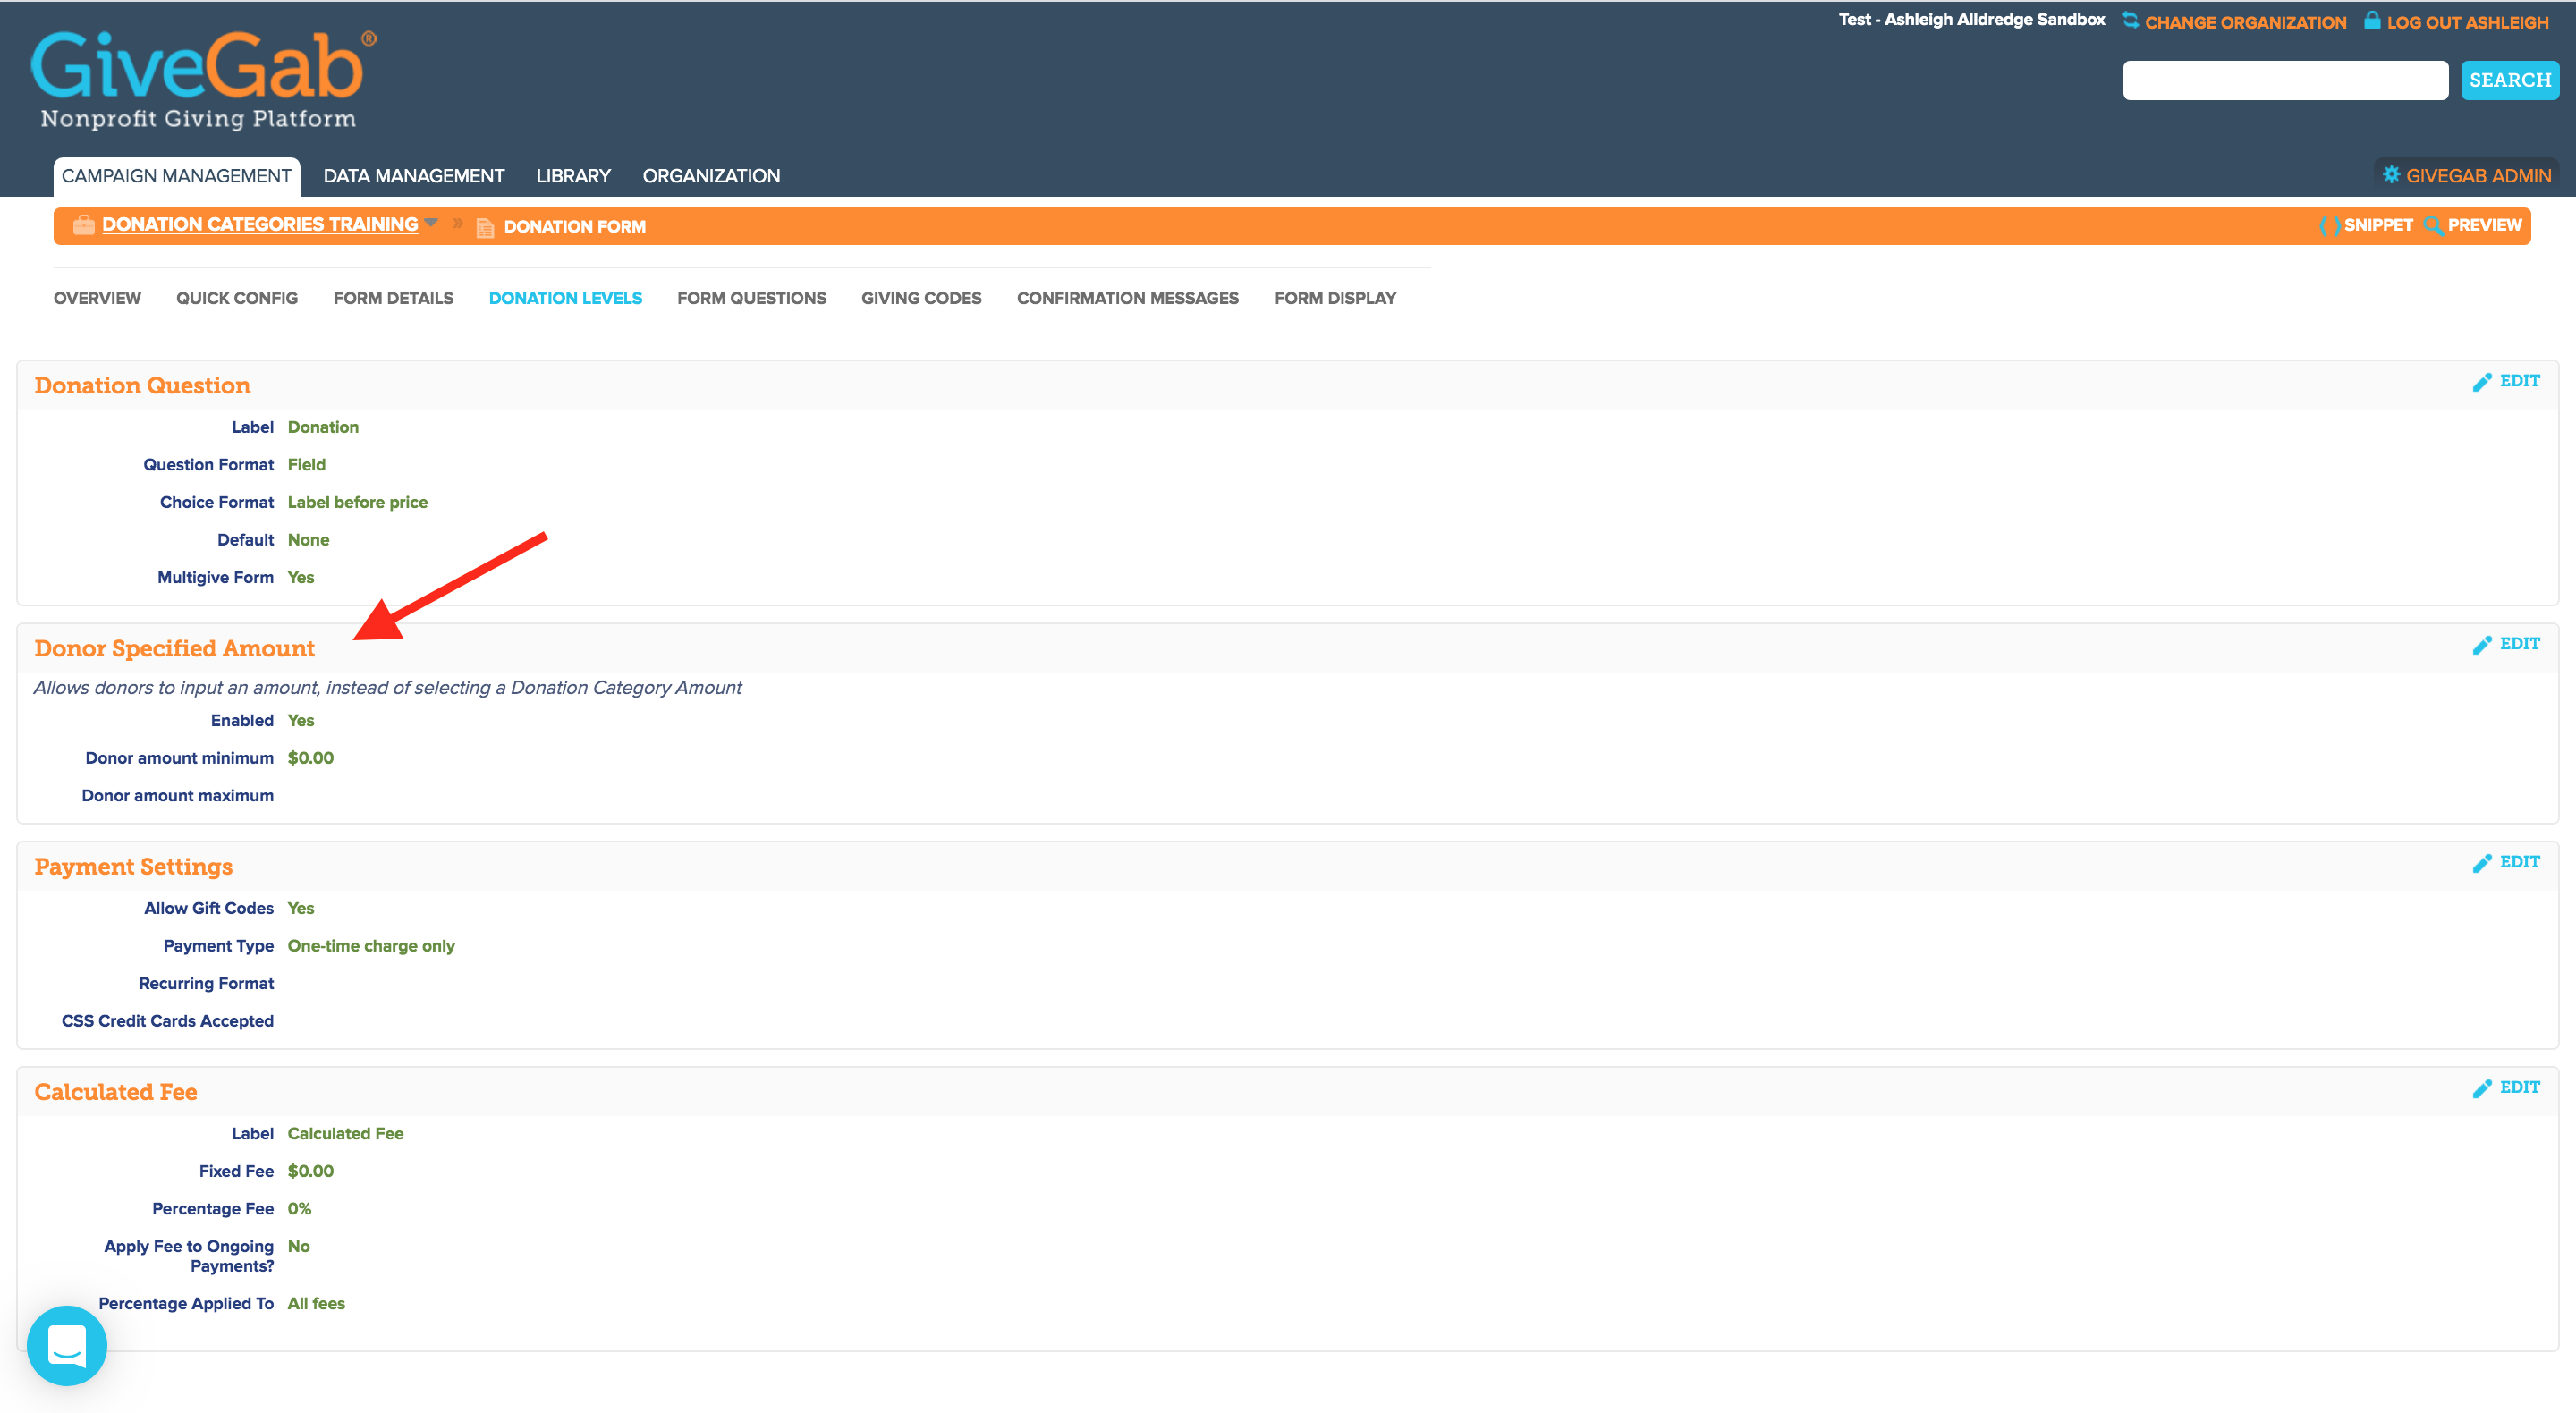The height and width of the screenshot is (1413, 2576).
Task: Switch to the Form Details tab
Action: click(x=393, y=298)
